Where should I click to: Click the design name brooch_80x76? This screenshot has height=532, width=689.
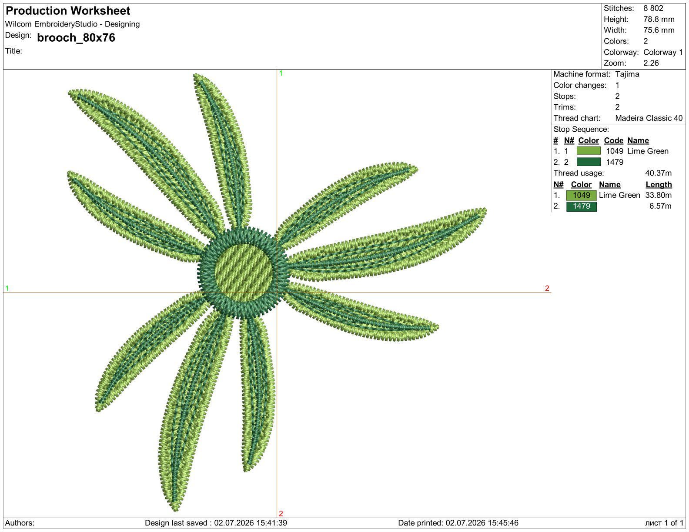point(76,38)
